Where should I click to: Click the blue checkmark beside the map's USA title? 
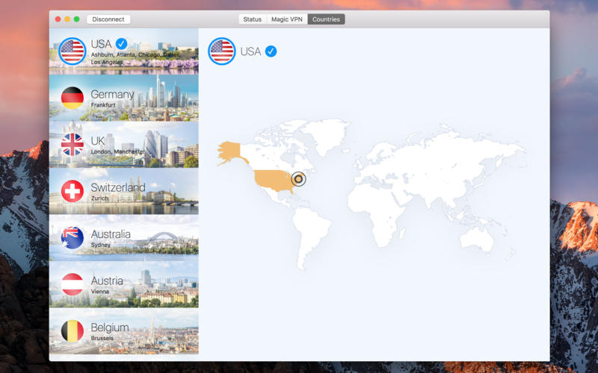tap(271, 51)
